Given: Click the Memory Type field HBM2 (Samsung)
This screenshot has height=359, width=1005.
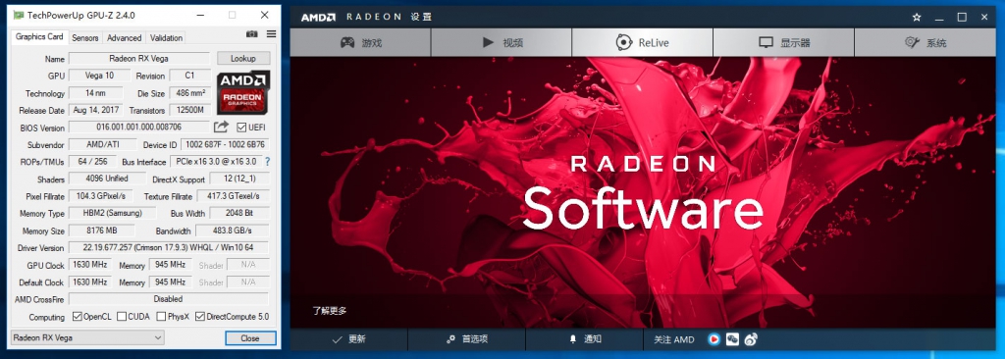Looking at the screenshot, I should 112,213.
